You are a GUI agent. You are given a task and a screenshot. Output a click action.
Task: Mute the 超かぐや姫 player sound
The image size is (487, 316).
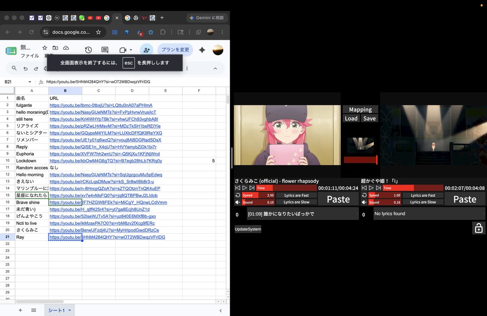(364, 202)
